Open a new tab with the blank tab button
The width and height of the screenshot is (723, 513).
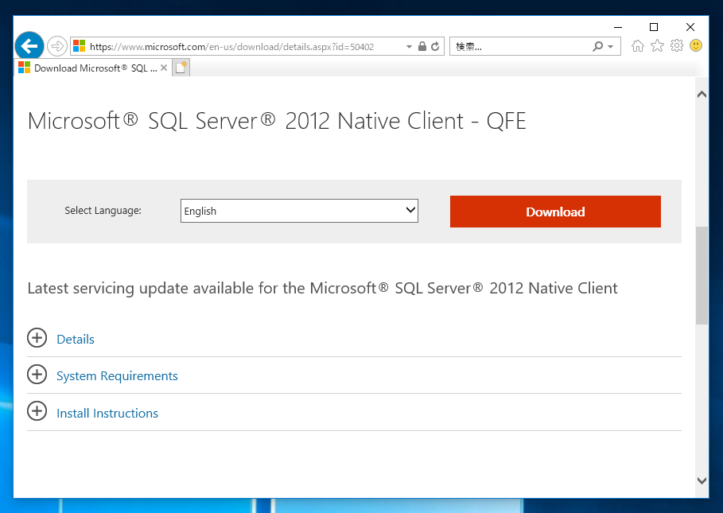pos(181,68)
